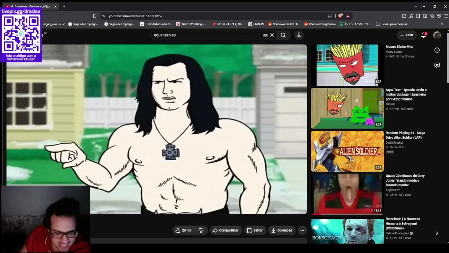Click the browser address bar URL

click(x=135, y=16)
